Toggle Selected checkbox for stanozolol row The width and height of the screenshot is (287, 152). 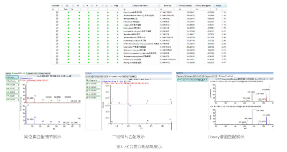57,18
